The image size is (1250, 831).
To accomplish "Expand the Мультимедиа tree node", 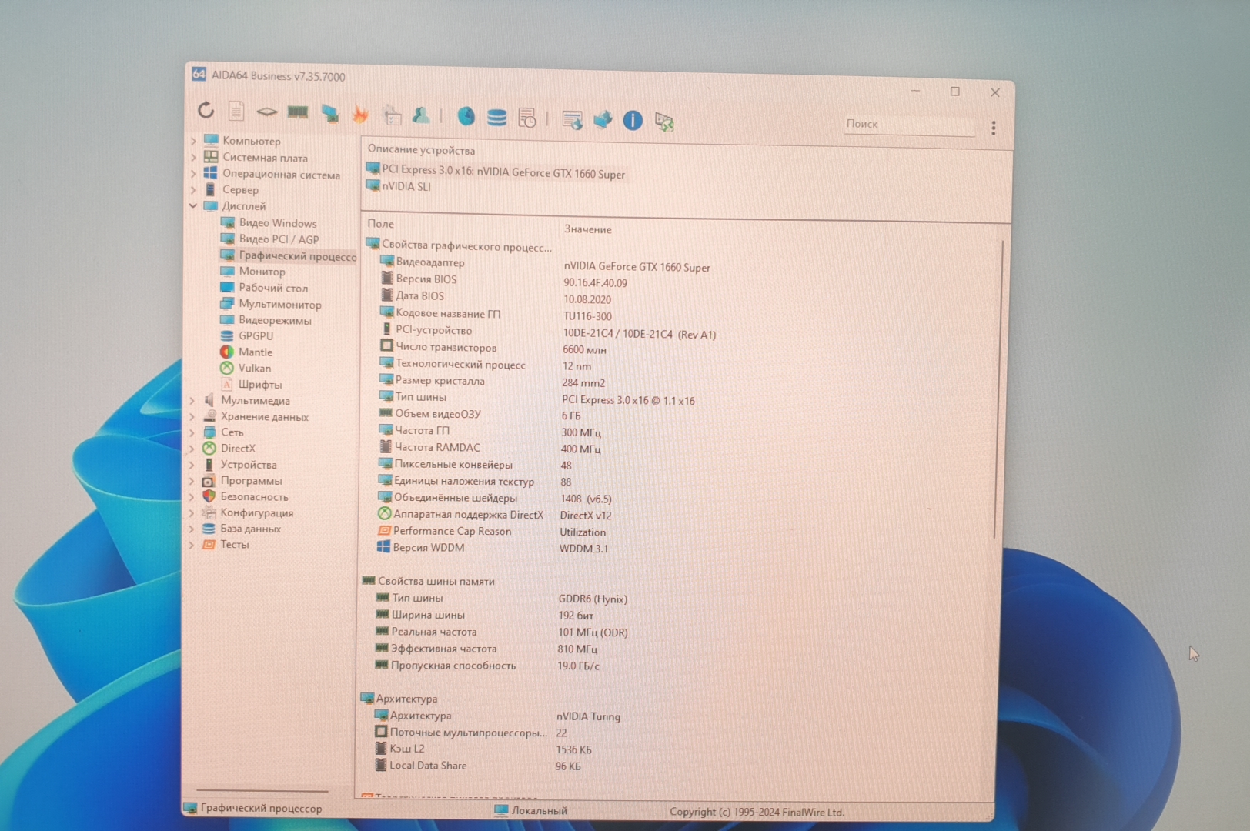I will tap(192, 400).
